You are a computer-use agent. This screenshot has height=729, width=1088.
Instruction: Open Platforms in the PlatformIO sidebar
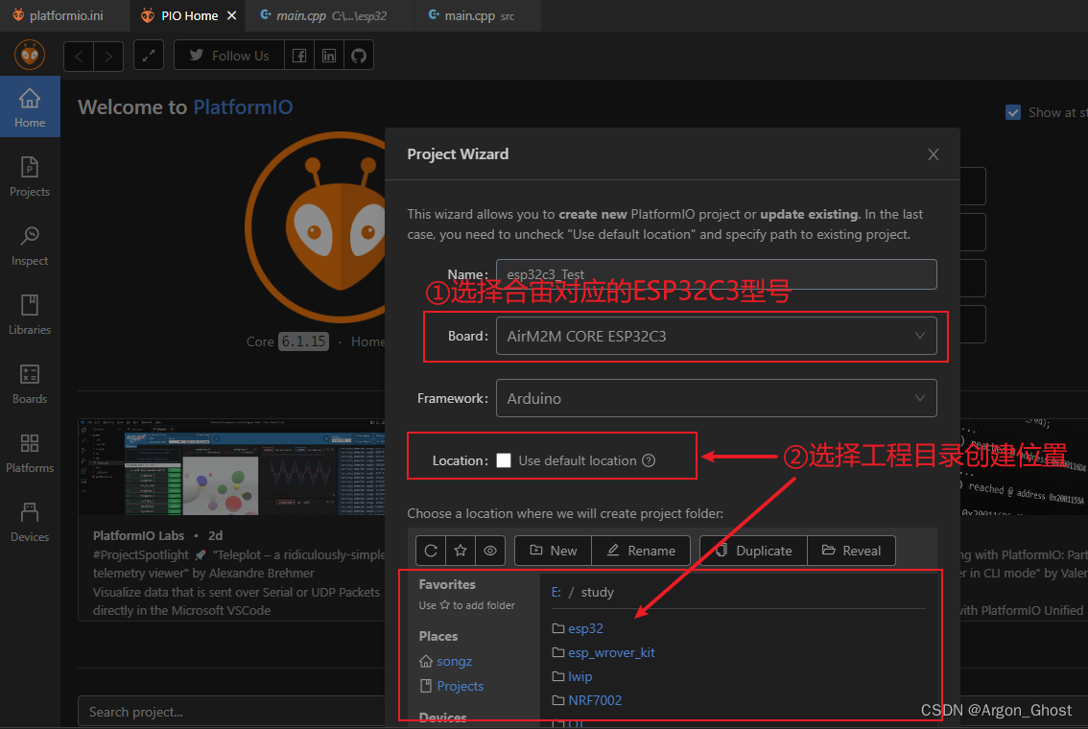click(x=30, y=453)
